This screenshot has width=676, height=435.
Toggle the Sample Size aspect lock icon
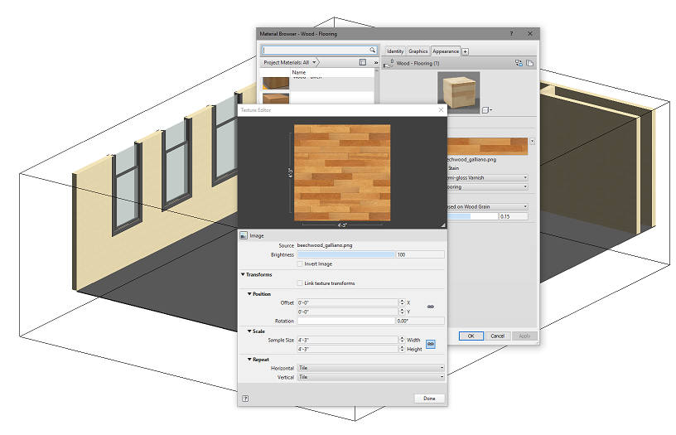(430, 344)
